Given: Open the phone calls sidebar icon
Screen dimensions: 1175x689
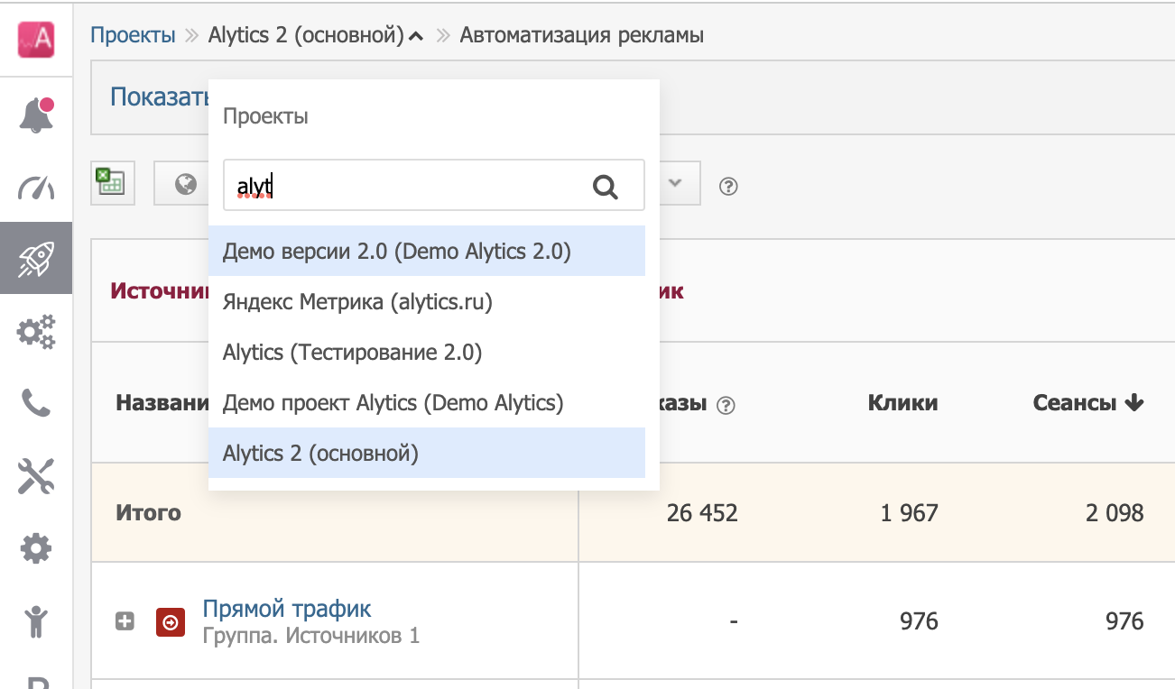Looking at the screenshot, I should tap(36, 403).
